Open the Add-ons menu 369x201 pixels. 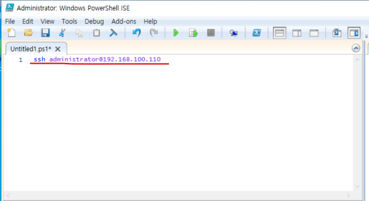(x=124, y=21)
